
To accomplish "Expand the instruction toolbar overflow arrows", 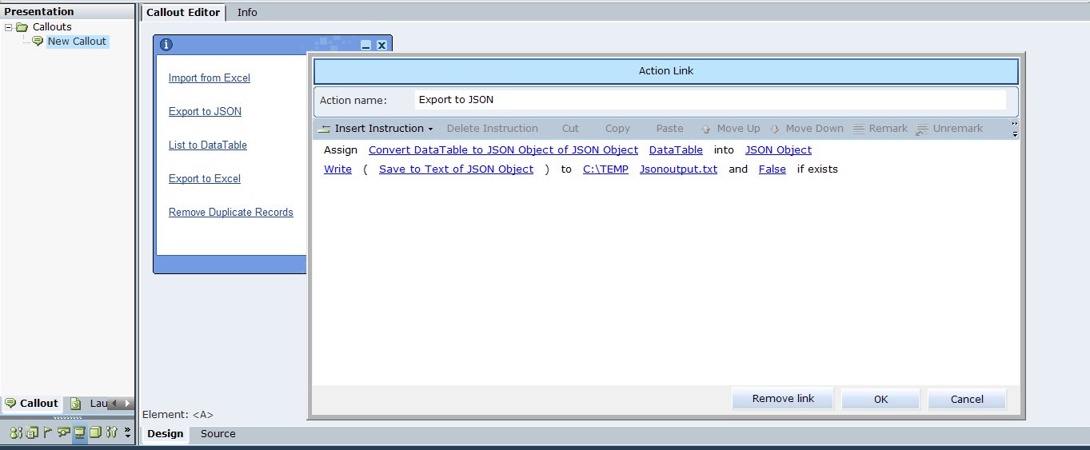I will point(1015,129).
